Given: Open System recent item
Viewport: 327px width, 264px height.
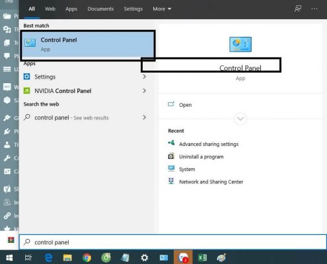Looking at the screenshot, I should (x=187, y=169).
